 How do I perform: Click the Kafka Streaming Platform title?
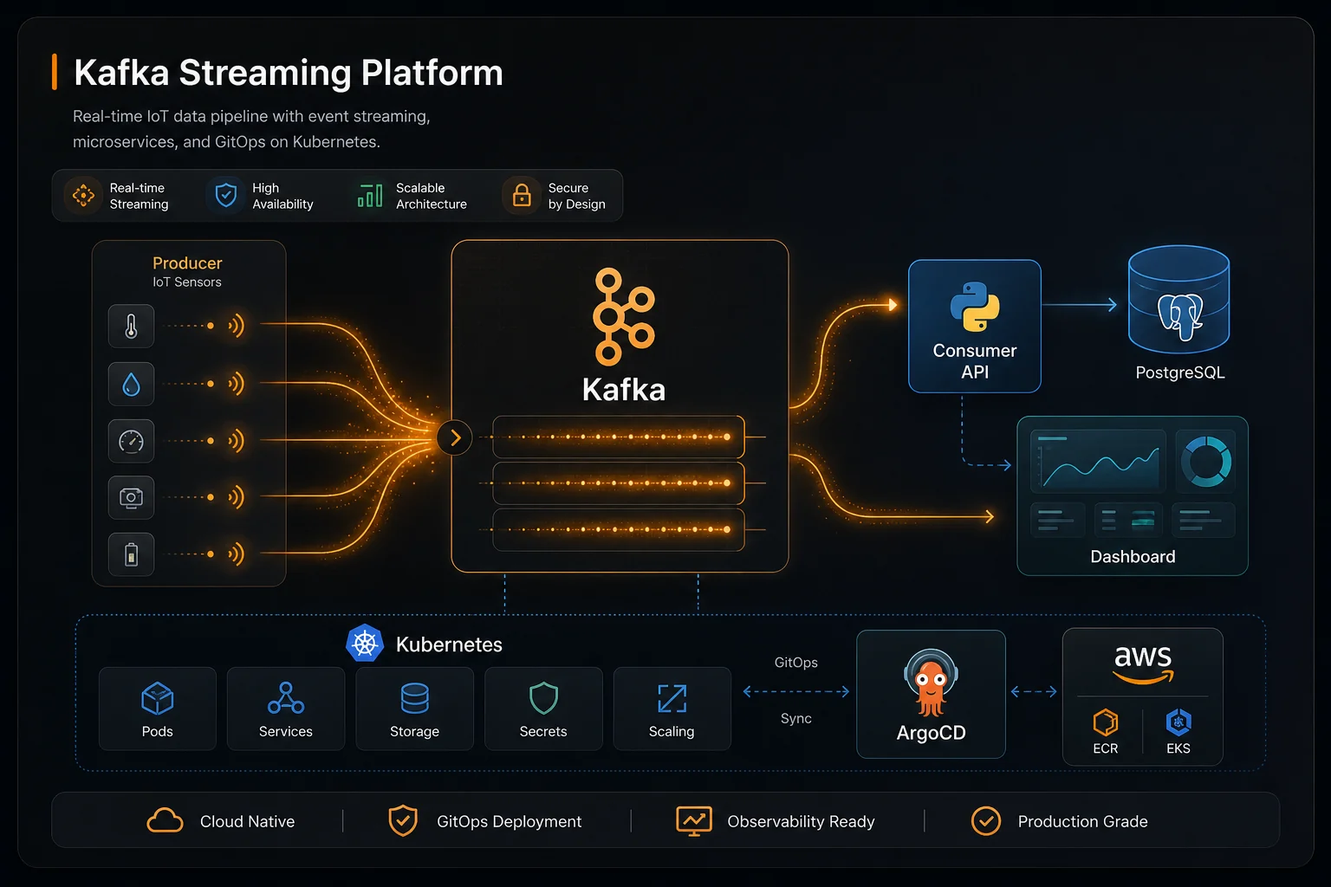click(289, 73)
